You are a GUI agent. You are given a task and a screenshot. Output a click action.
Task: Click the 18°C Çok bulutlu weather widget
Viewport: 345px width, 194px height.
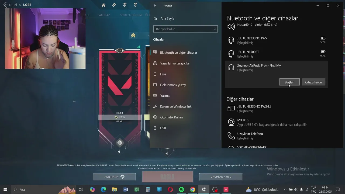[262, 189]
